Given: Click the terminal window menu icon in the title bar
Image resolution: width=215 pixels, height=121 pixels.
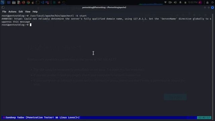Looking at the screenshot, I should click(3, 7).
